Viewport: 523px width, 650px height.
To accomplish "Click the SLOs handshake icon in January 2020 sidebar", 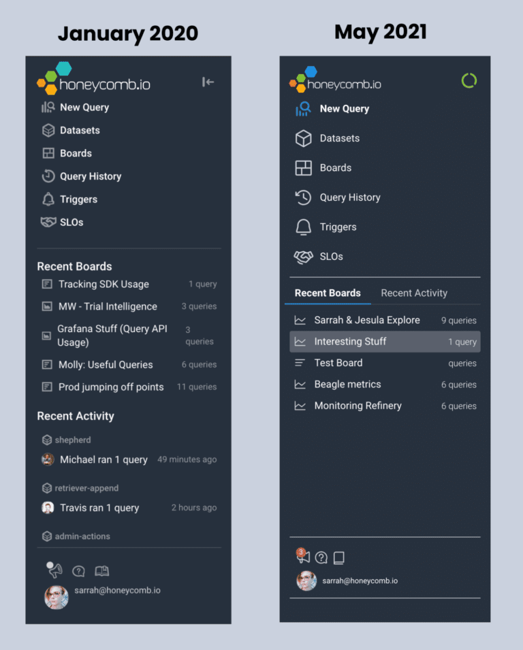I will pos(48,223).
